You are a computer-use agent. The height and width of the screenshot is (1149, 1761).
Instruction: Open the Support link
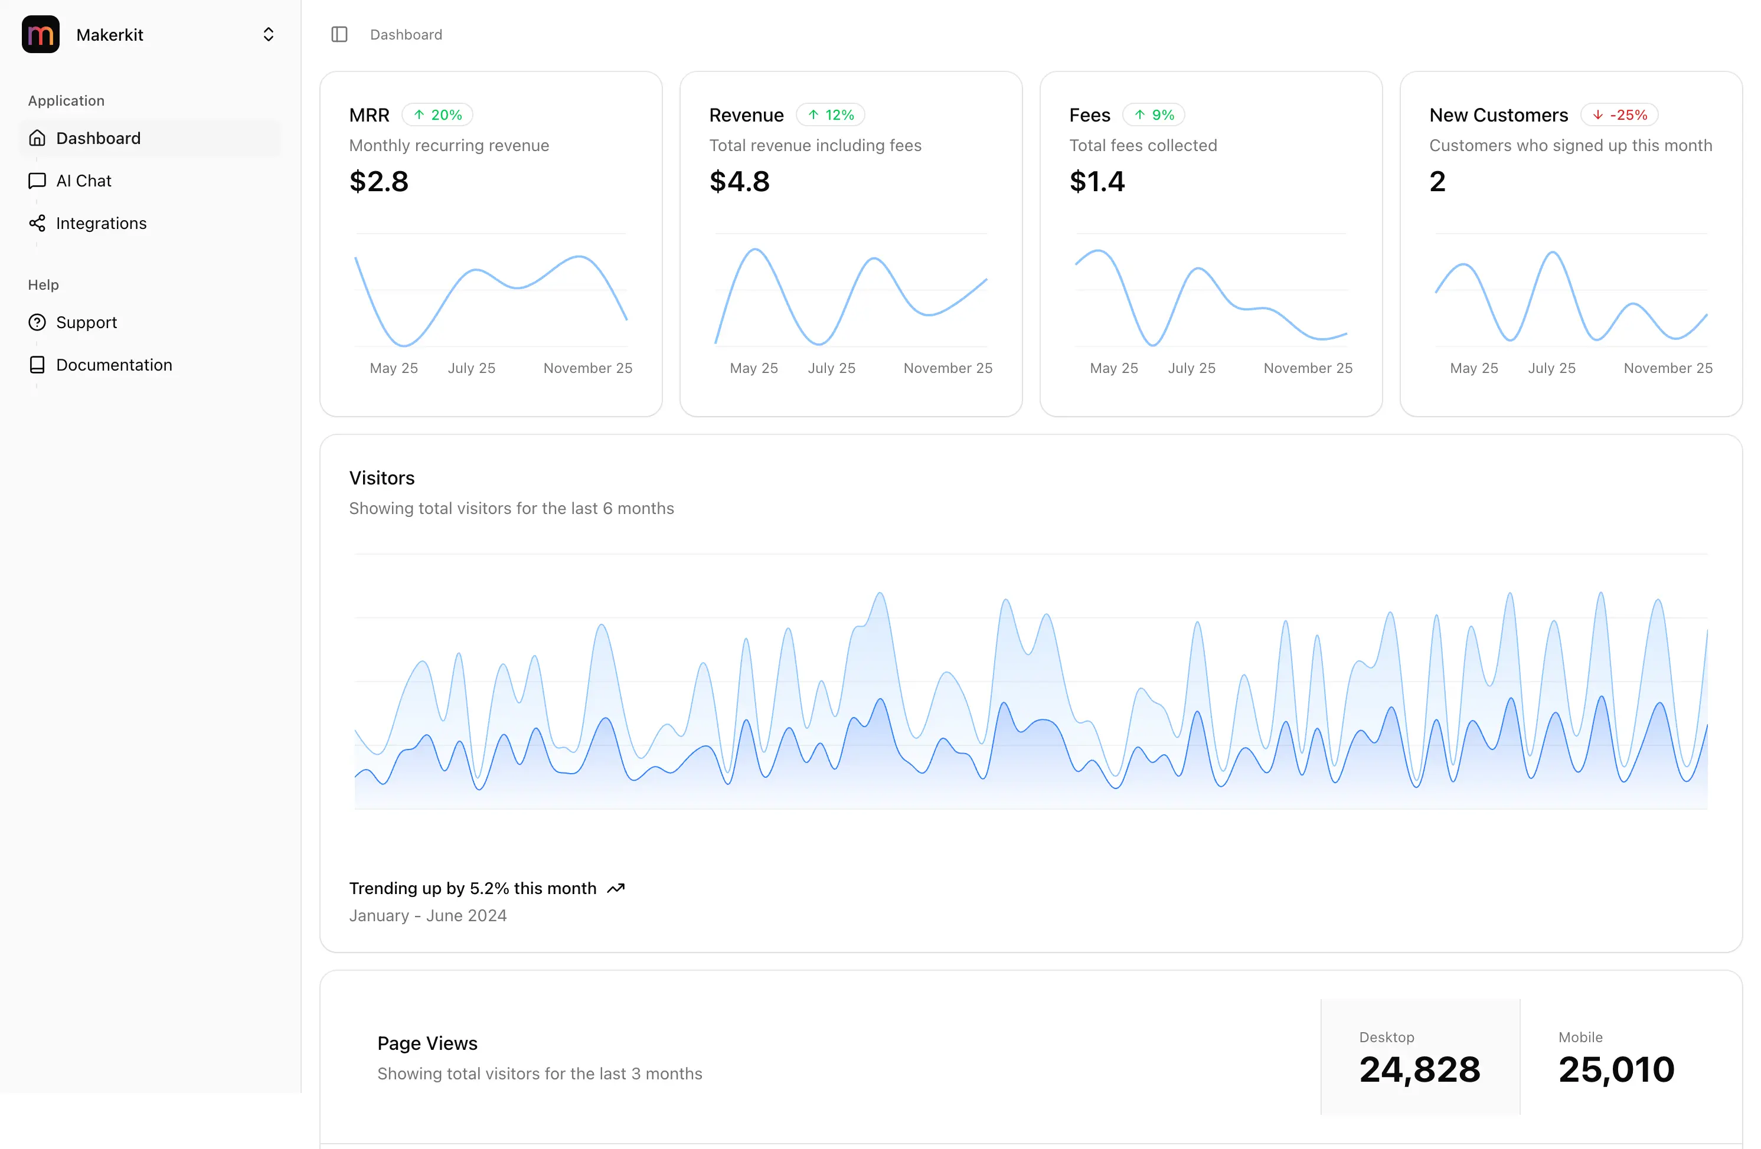click(87, 323)
